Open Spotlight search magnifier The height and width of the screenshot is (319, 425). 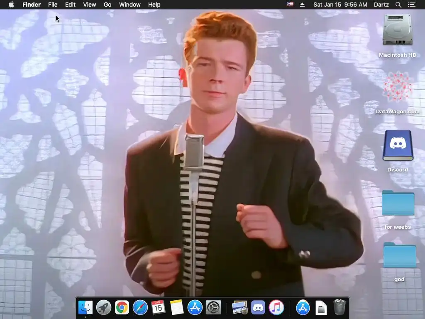click(x=398, y=5)
